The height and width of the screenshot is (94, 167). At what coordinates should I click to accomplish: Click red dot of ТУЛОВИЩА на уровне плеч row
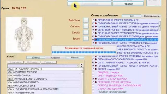click(96, 37)
